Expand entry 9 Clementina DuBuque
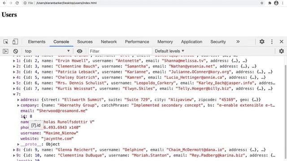Screen dimensions: 287x161 pos(14,155)
